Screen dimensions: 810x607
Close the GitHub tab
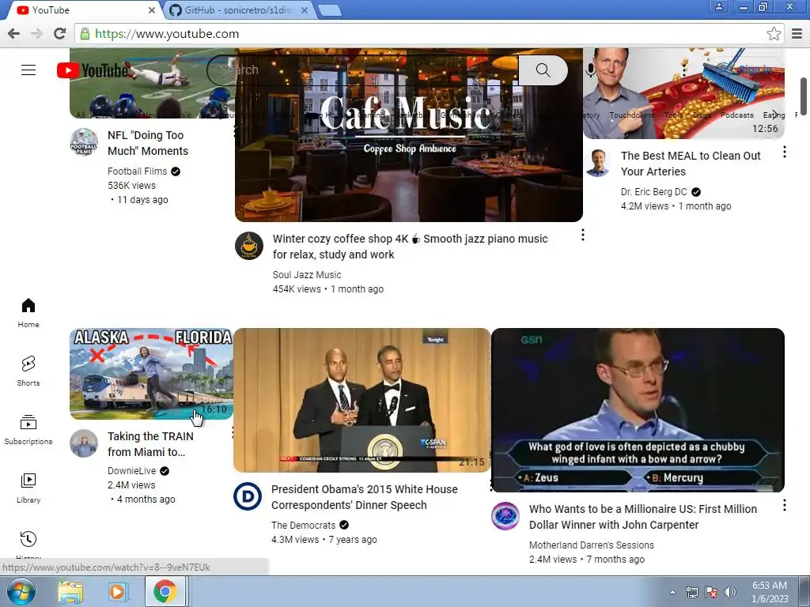305,9
